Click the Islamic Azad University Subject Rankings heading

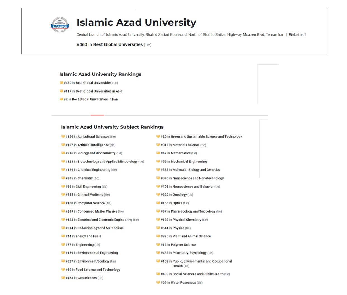click(x=112, y=127)
